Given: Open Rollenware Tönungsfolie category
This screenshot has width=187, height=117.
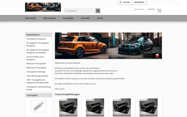Looking at the screenshot, I should click(x=36, y=68).
